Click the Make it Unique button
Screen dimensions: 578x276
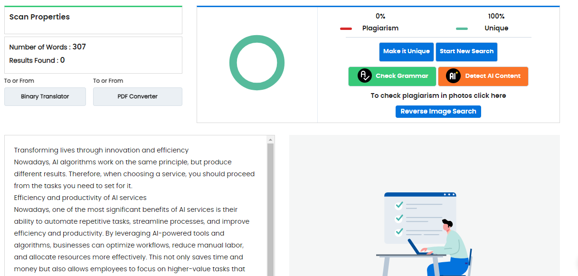[407, 52]
